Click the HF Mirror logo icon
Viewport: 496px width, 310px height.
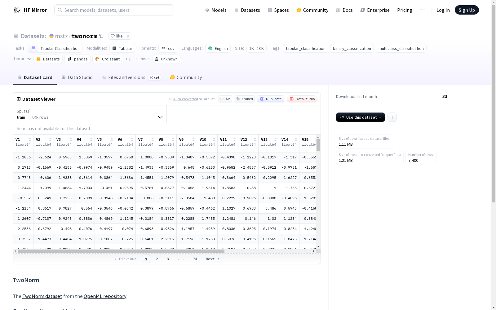click(x=17, y=10)
